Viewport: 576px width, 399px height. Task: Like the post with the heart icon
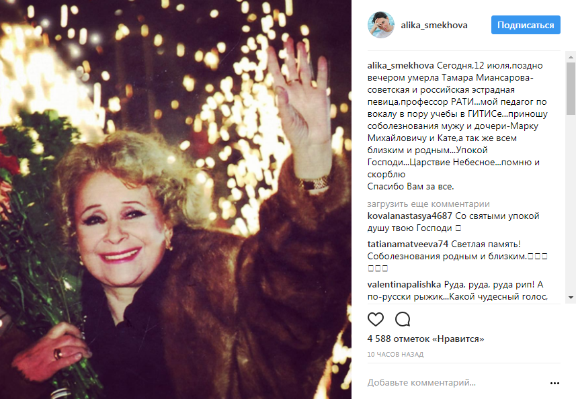pos(376,319)
